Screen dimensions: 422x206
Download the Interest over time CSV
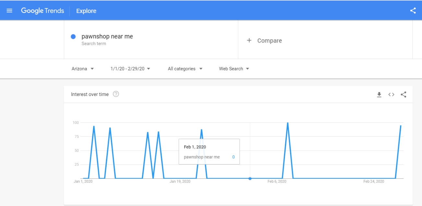pyautogui.click(x=379, y=94)
